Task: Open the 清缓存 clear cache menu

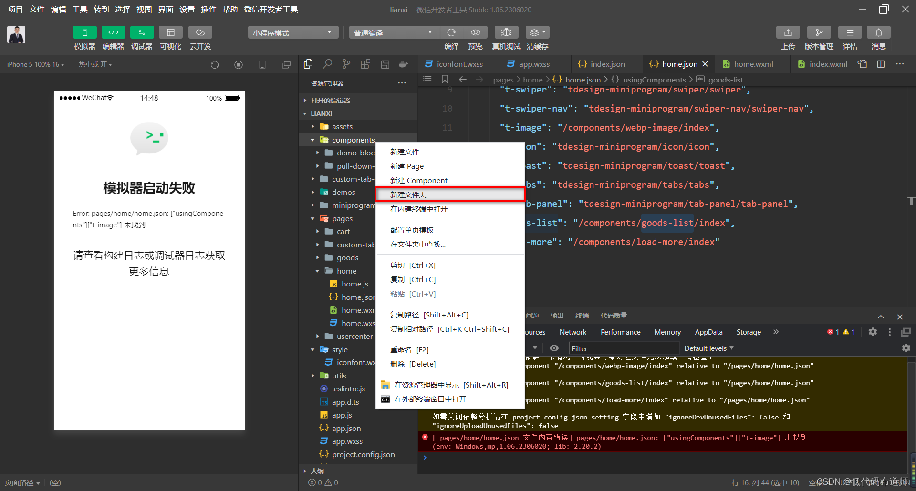Action: [537, 32]
